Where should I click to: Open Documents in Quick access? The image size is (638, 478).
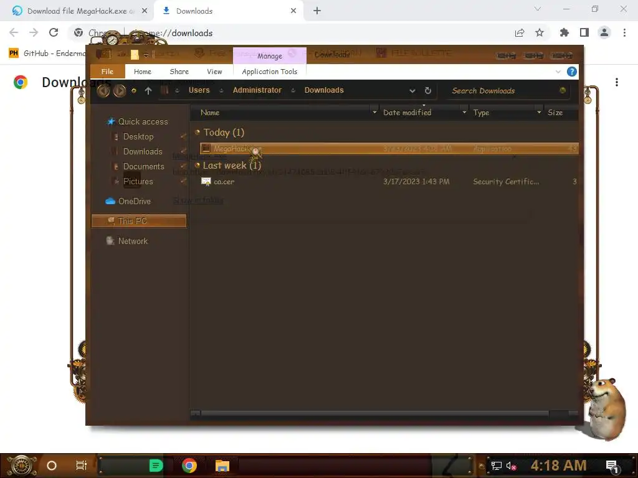144,167
